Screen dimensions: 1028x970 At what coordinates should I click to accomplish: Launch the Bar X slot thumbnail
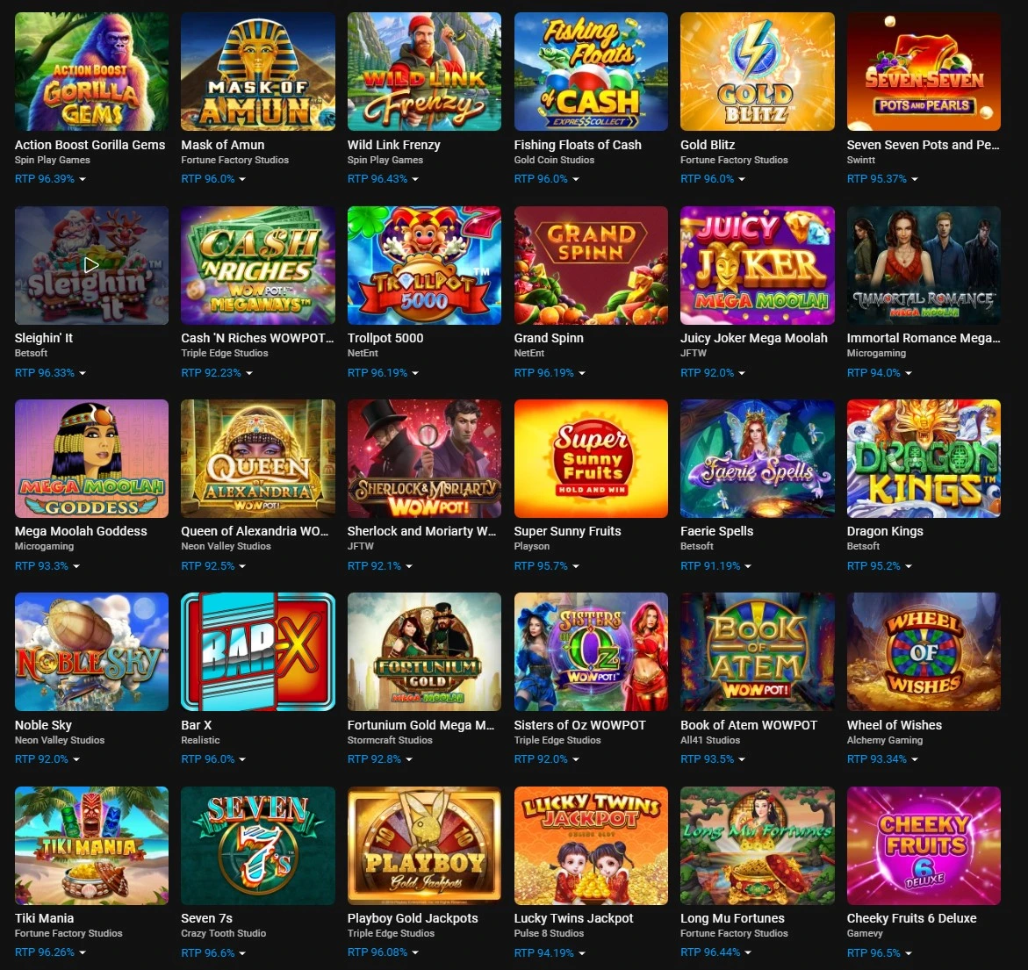257,651
